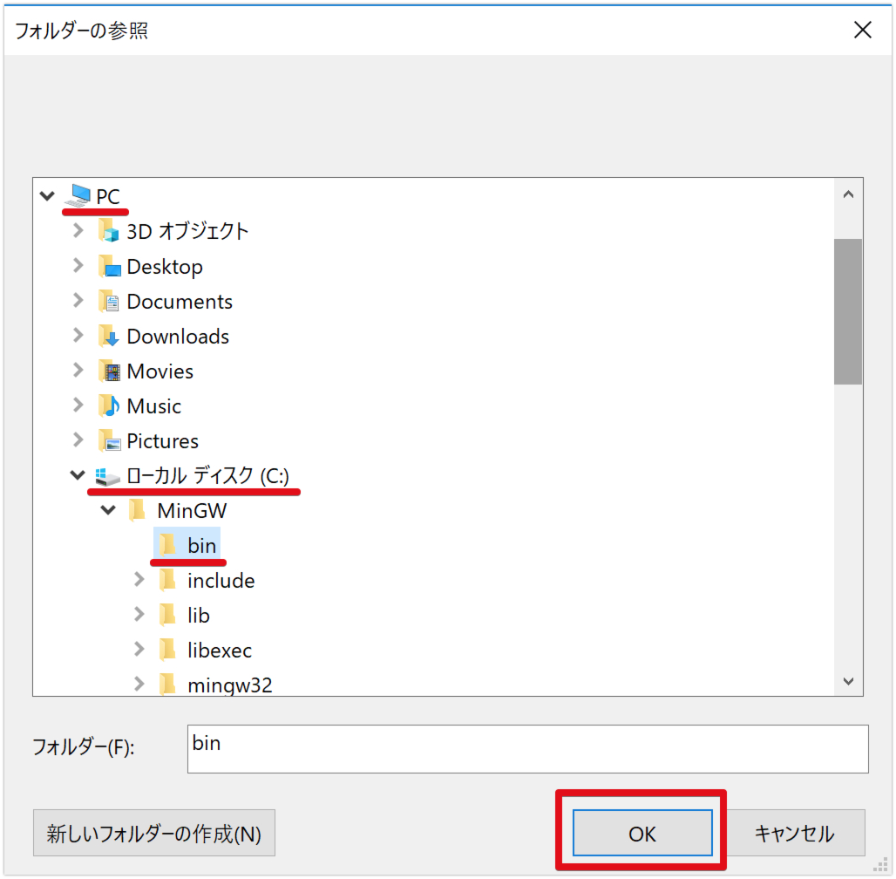Click the 3D オブジェクト folder icon
The width and height of the screenshot is (896, 879).
pyautogui.click(x=108, y=230)
